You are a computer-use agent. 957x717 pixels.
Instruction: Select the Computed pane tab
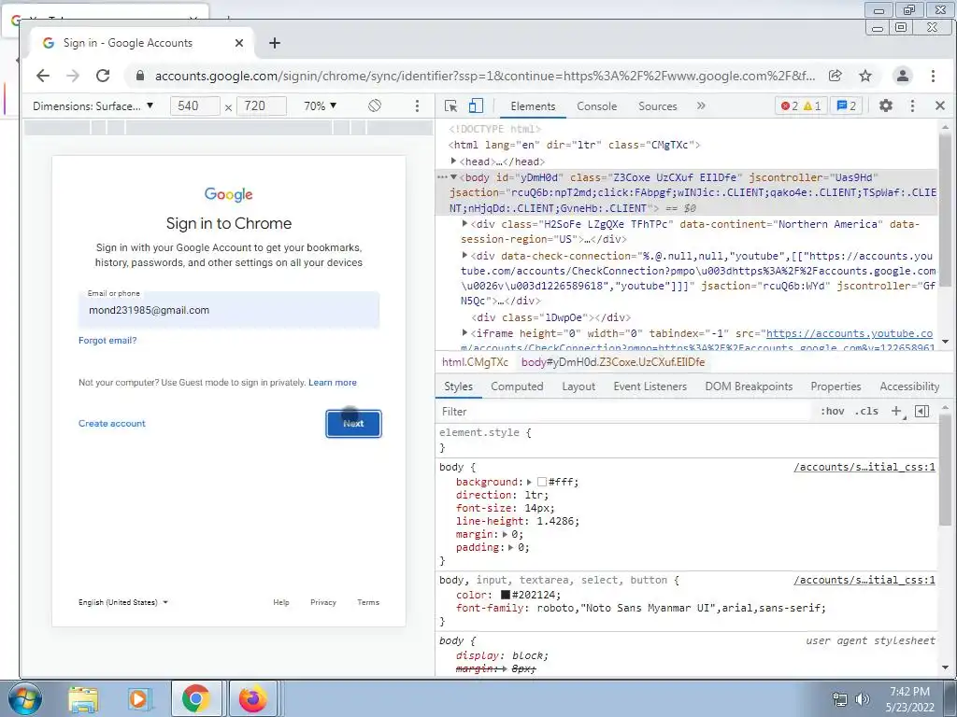point(517,386)
